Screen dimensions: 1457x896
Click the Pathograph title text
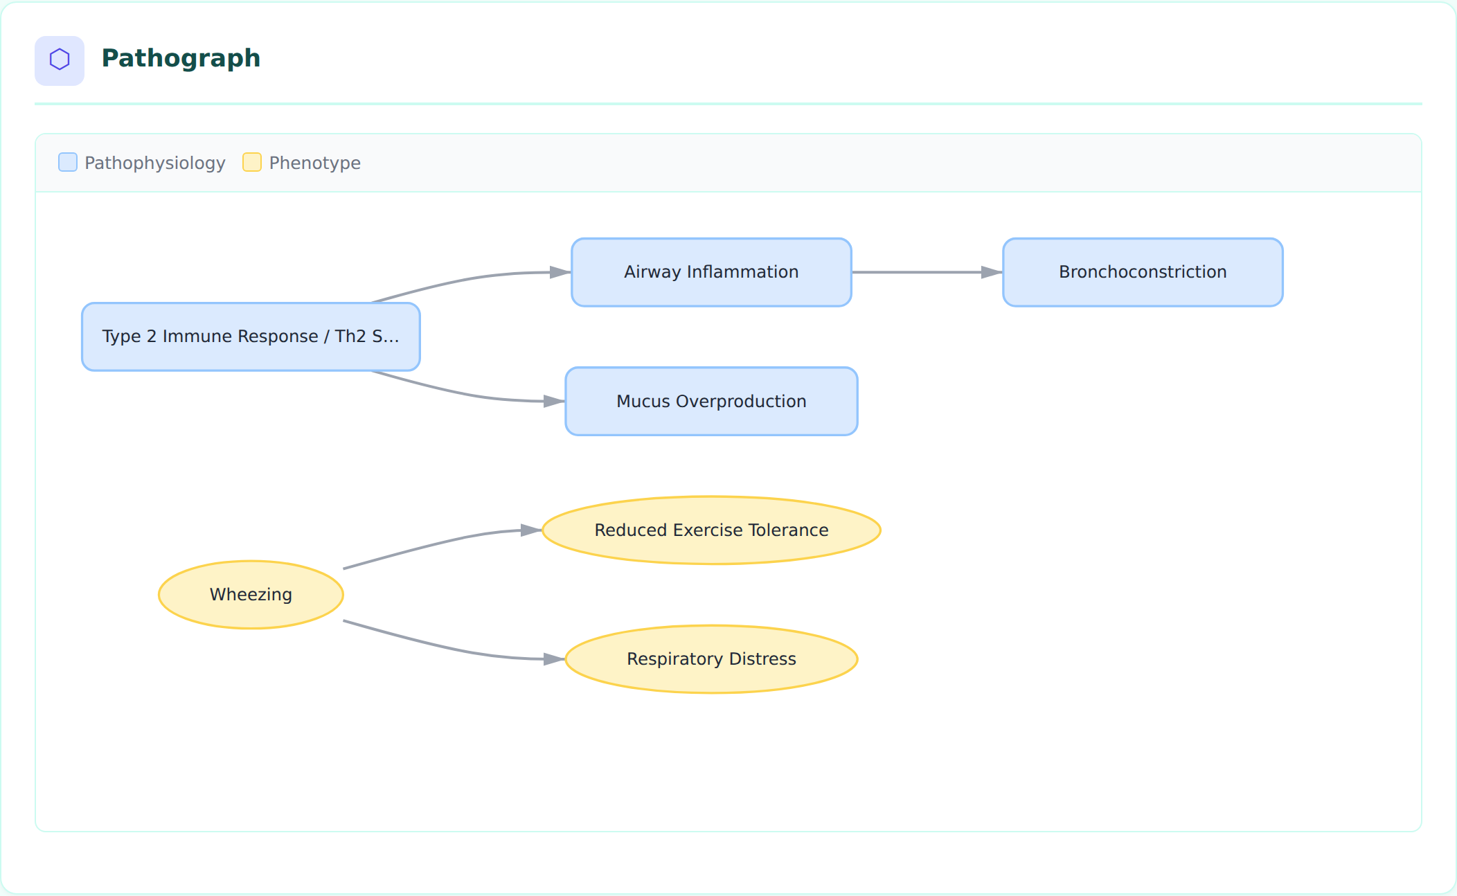pos(181,58)
